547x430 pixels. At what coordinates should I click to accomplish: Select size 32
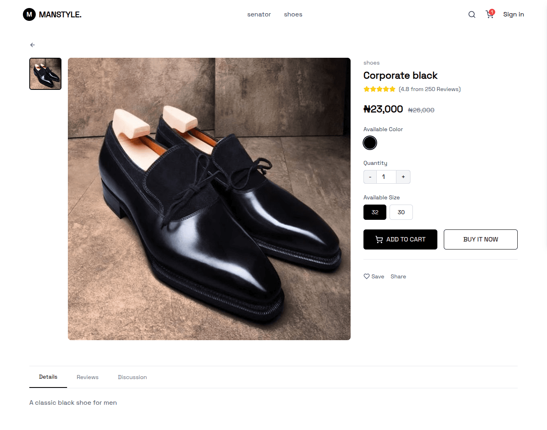[375, 212]
